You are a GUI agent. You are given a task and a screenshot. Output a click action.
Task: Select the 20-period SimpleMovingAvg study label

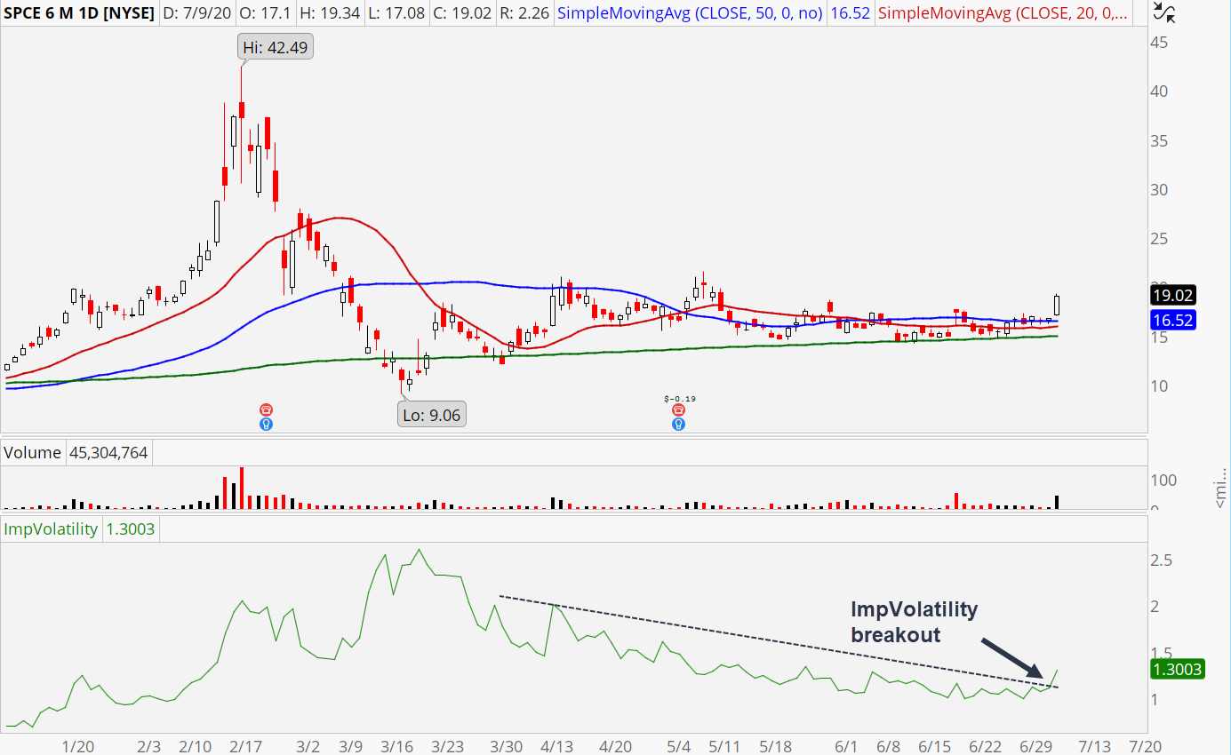[1003, 13]
